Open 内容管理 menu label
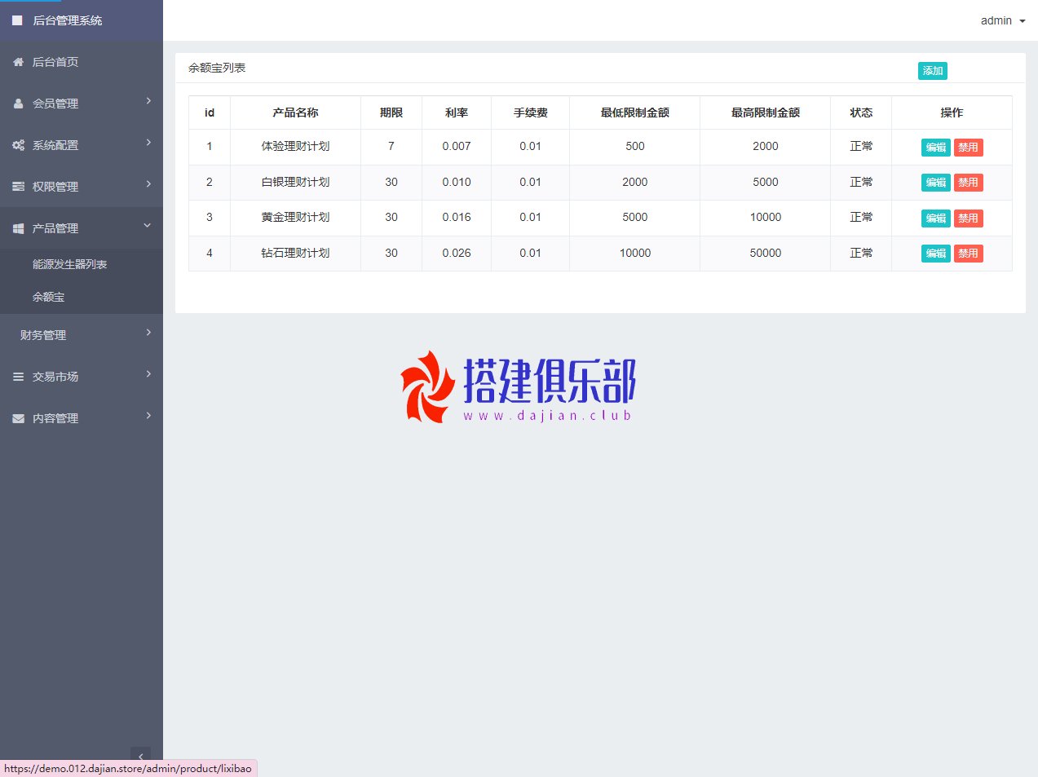Image resolution: width=1038 pixels, height=777 pixels. (55, 418)
